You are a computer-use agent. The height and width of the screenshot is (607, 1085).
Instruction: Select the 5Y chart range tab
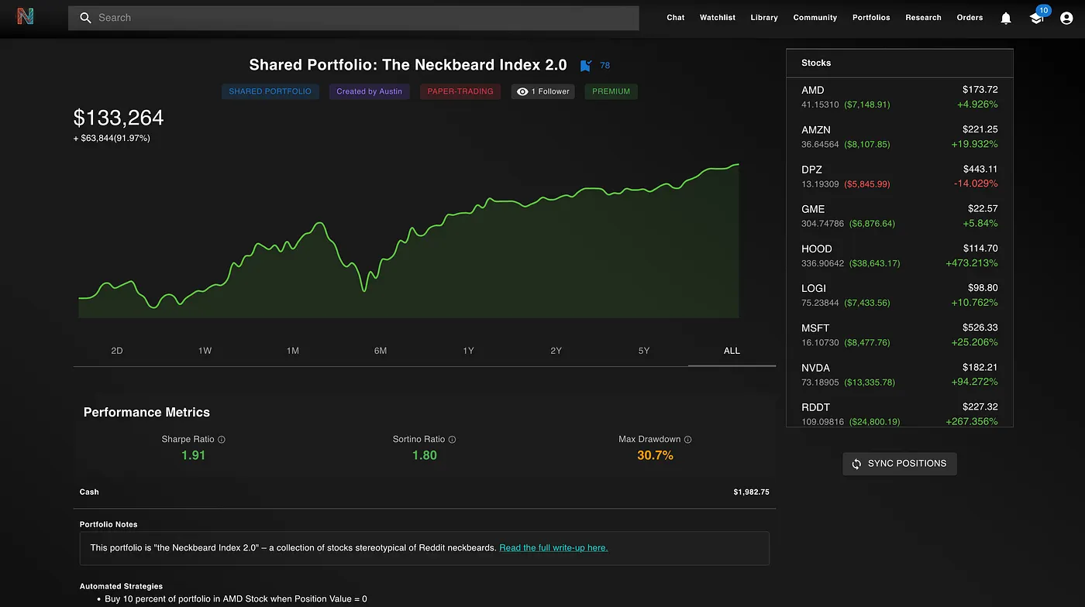pos(644,351)
